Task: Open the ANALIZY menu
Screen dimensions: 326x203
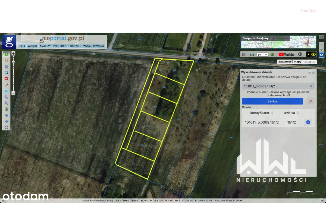Action: tap(45, 46)
